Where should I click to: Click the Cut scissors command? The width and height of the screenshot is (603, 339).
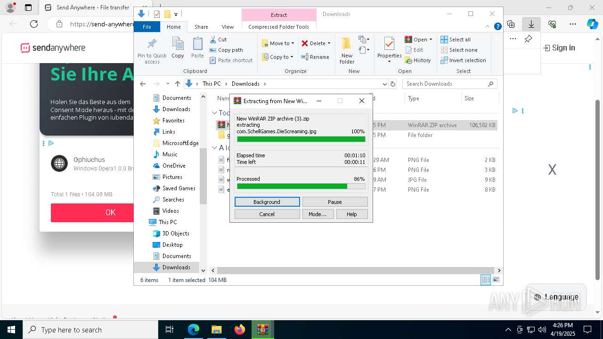click(x=218, y=40)
